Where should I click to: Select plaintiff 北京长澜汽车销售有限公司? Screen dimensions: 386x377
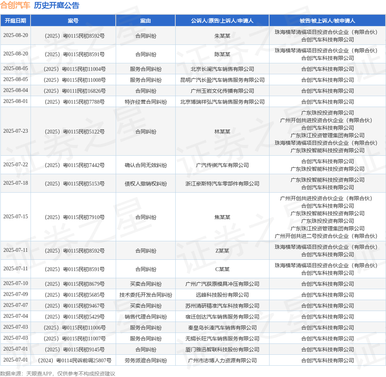click(222, 69)
